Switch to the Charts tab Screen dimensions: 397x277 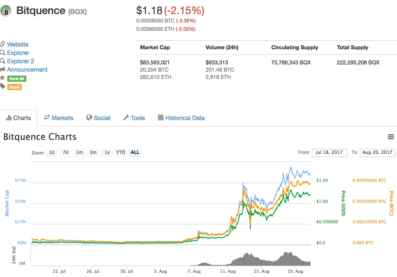(18, 118)
